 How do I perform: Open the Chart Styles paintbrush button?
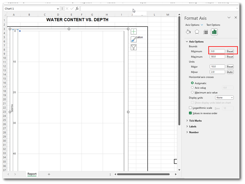pos(134,39)
